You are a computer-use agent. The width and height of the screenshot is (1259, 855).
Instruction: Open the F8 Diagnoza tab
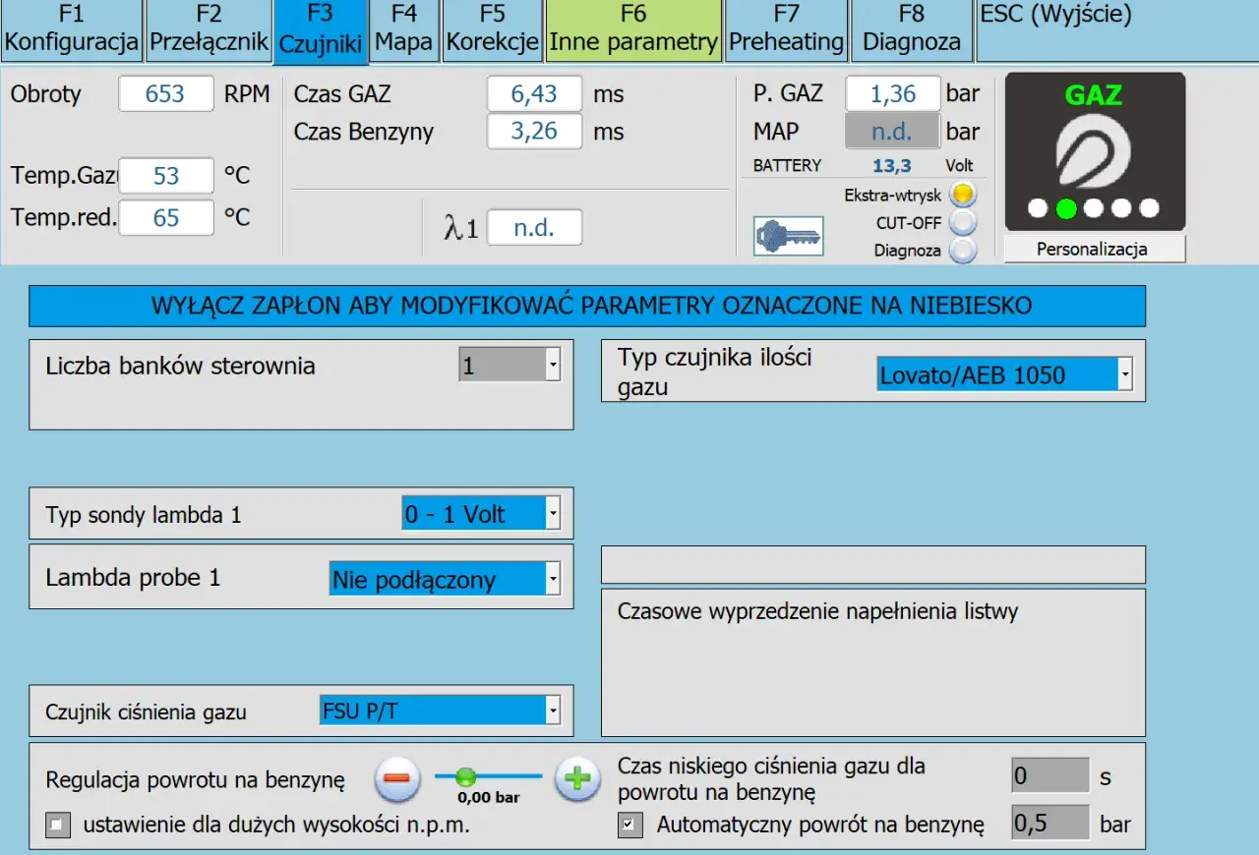coord(912,28)
